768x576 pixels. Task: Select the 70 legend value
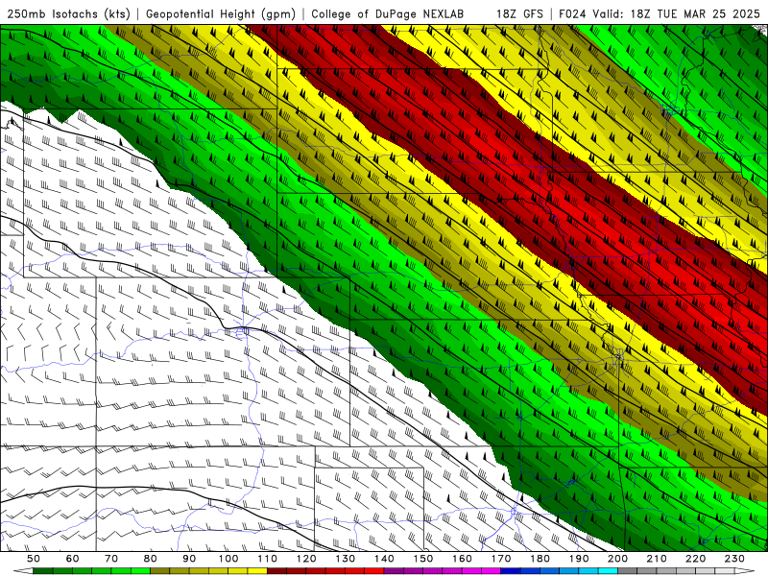pos(111,559)
